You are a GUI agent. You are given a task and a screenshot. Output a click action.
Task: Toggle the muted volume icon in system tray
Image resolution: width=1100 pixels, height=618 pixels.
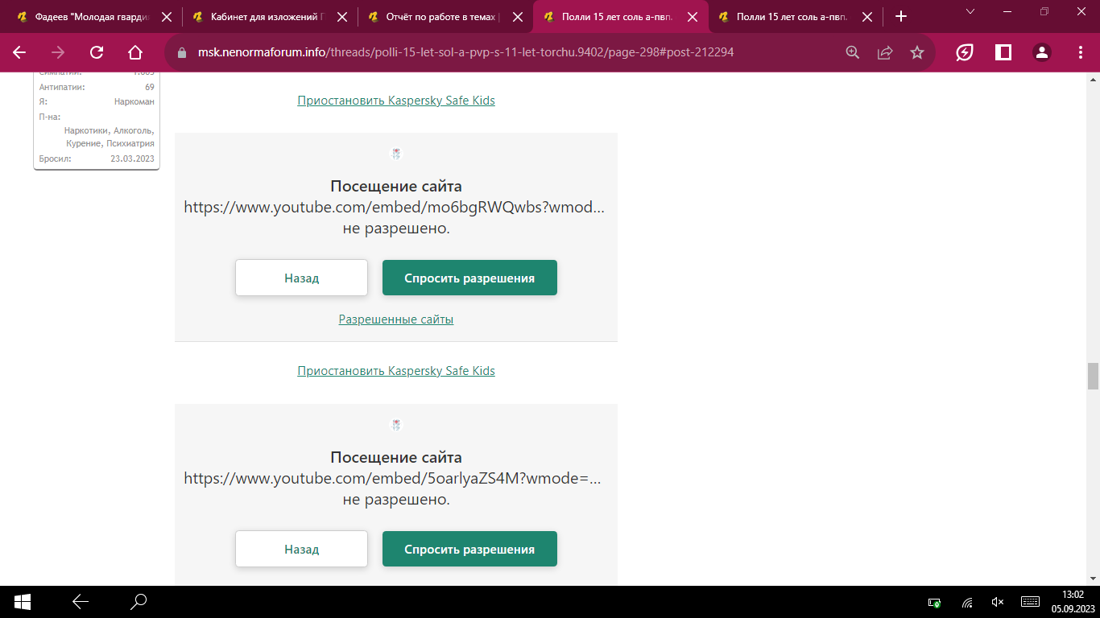coord(998,602)
